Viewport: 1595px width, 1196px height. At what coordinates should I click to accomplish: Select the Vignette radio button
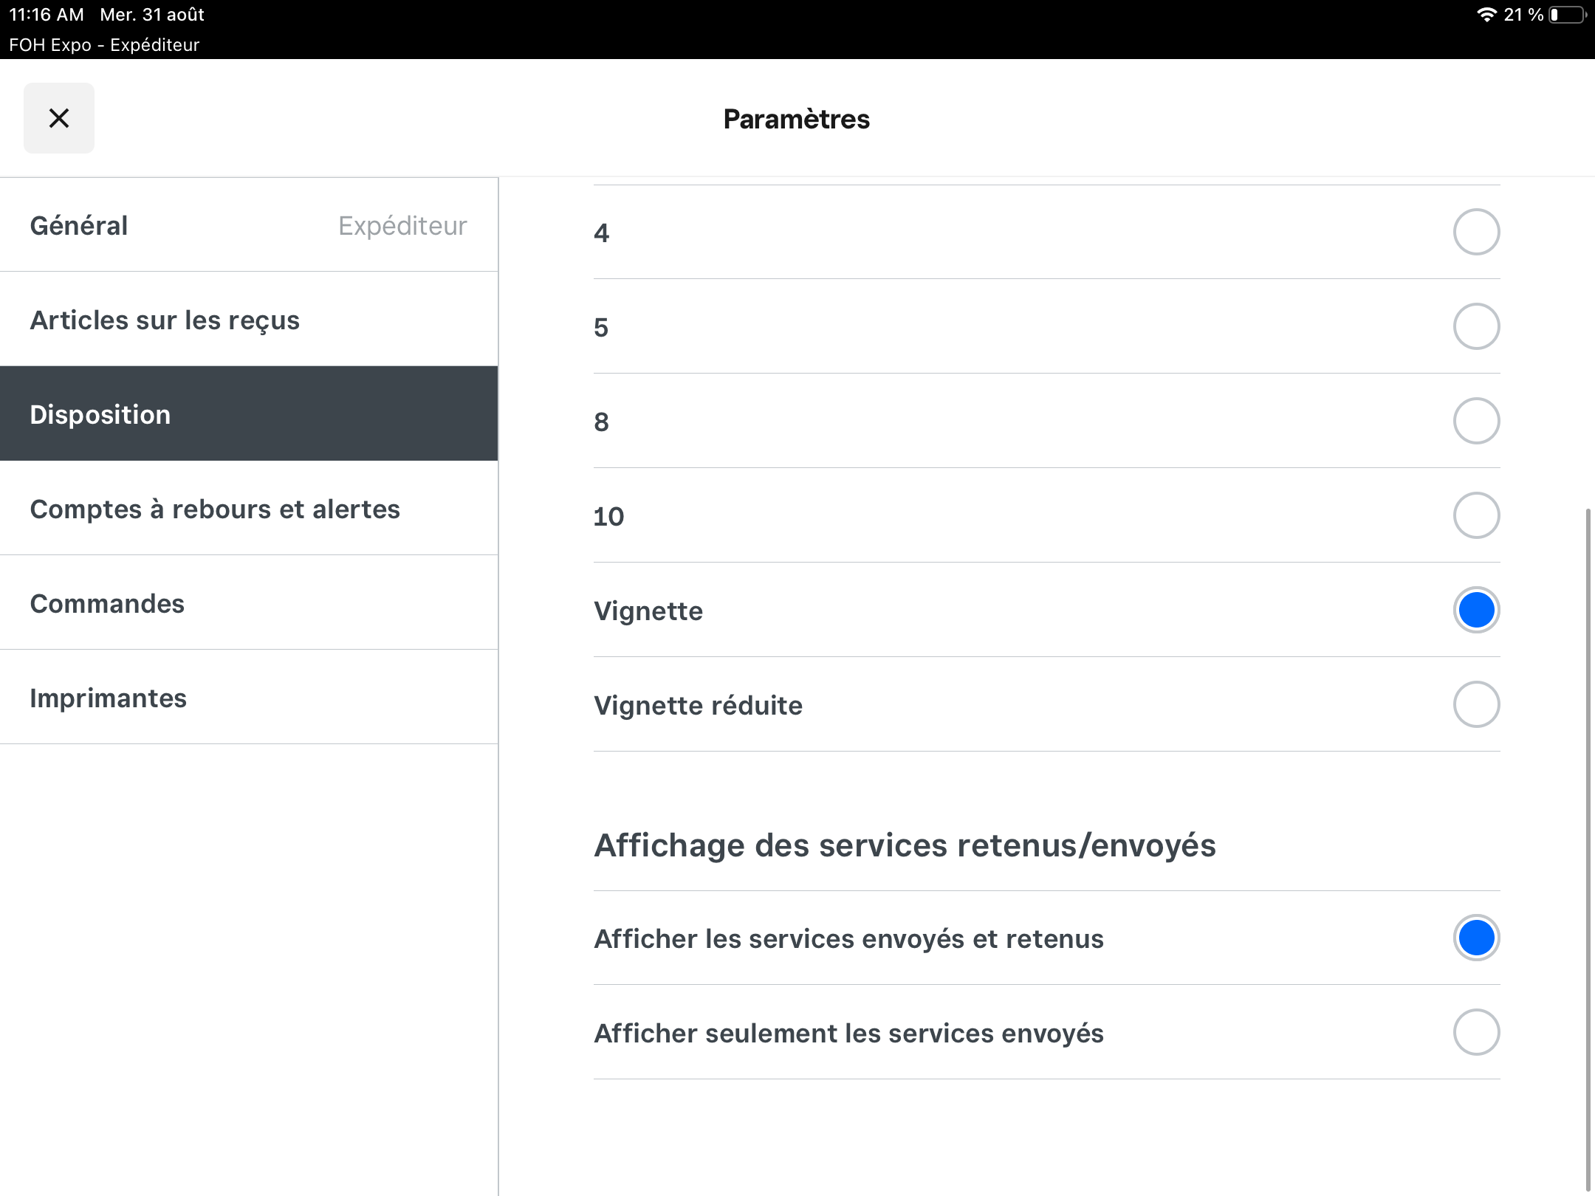tap(1476, 611)
